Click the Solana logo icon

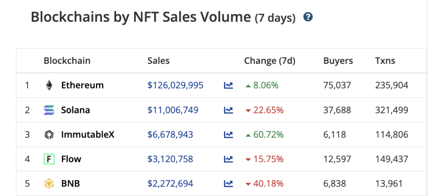click(49, 110)
